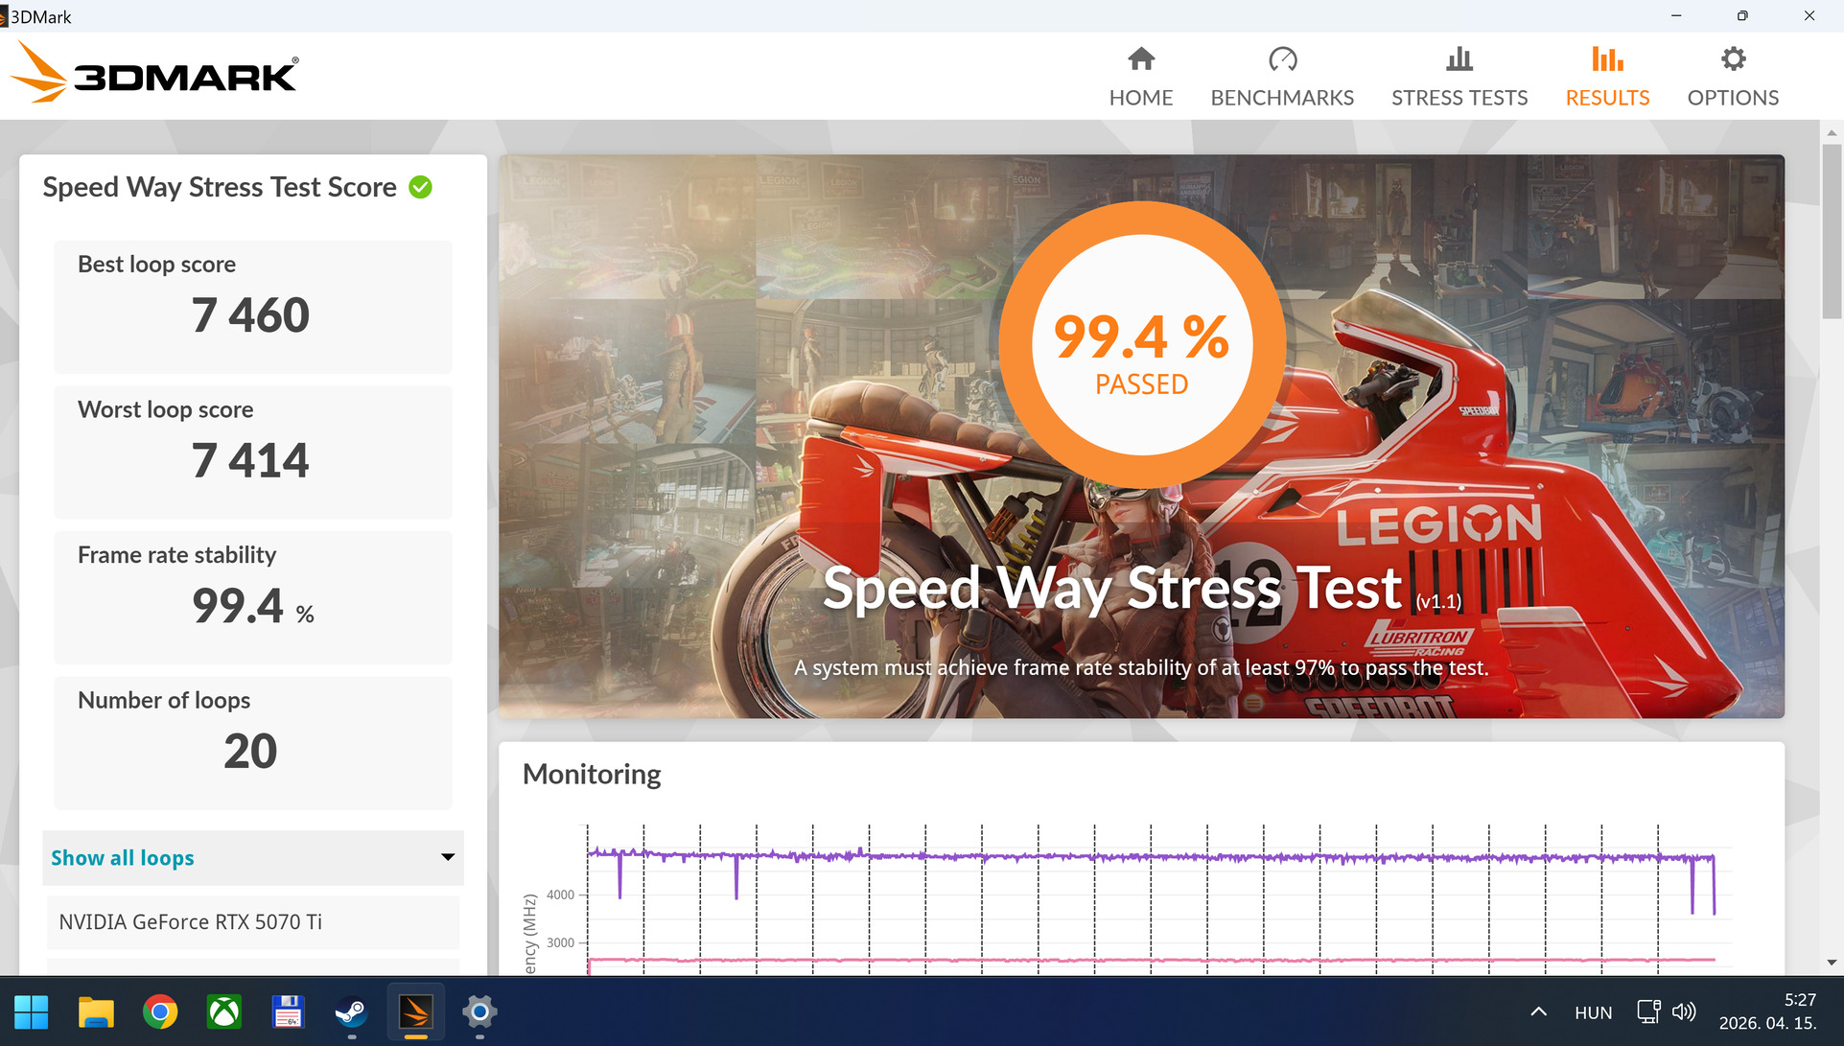Open Steam from the taskbar
The width and height of the screenshot is (1844, 1046).
[x=351, y=1011]
